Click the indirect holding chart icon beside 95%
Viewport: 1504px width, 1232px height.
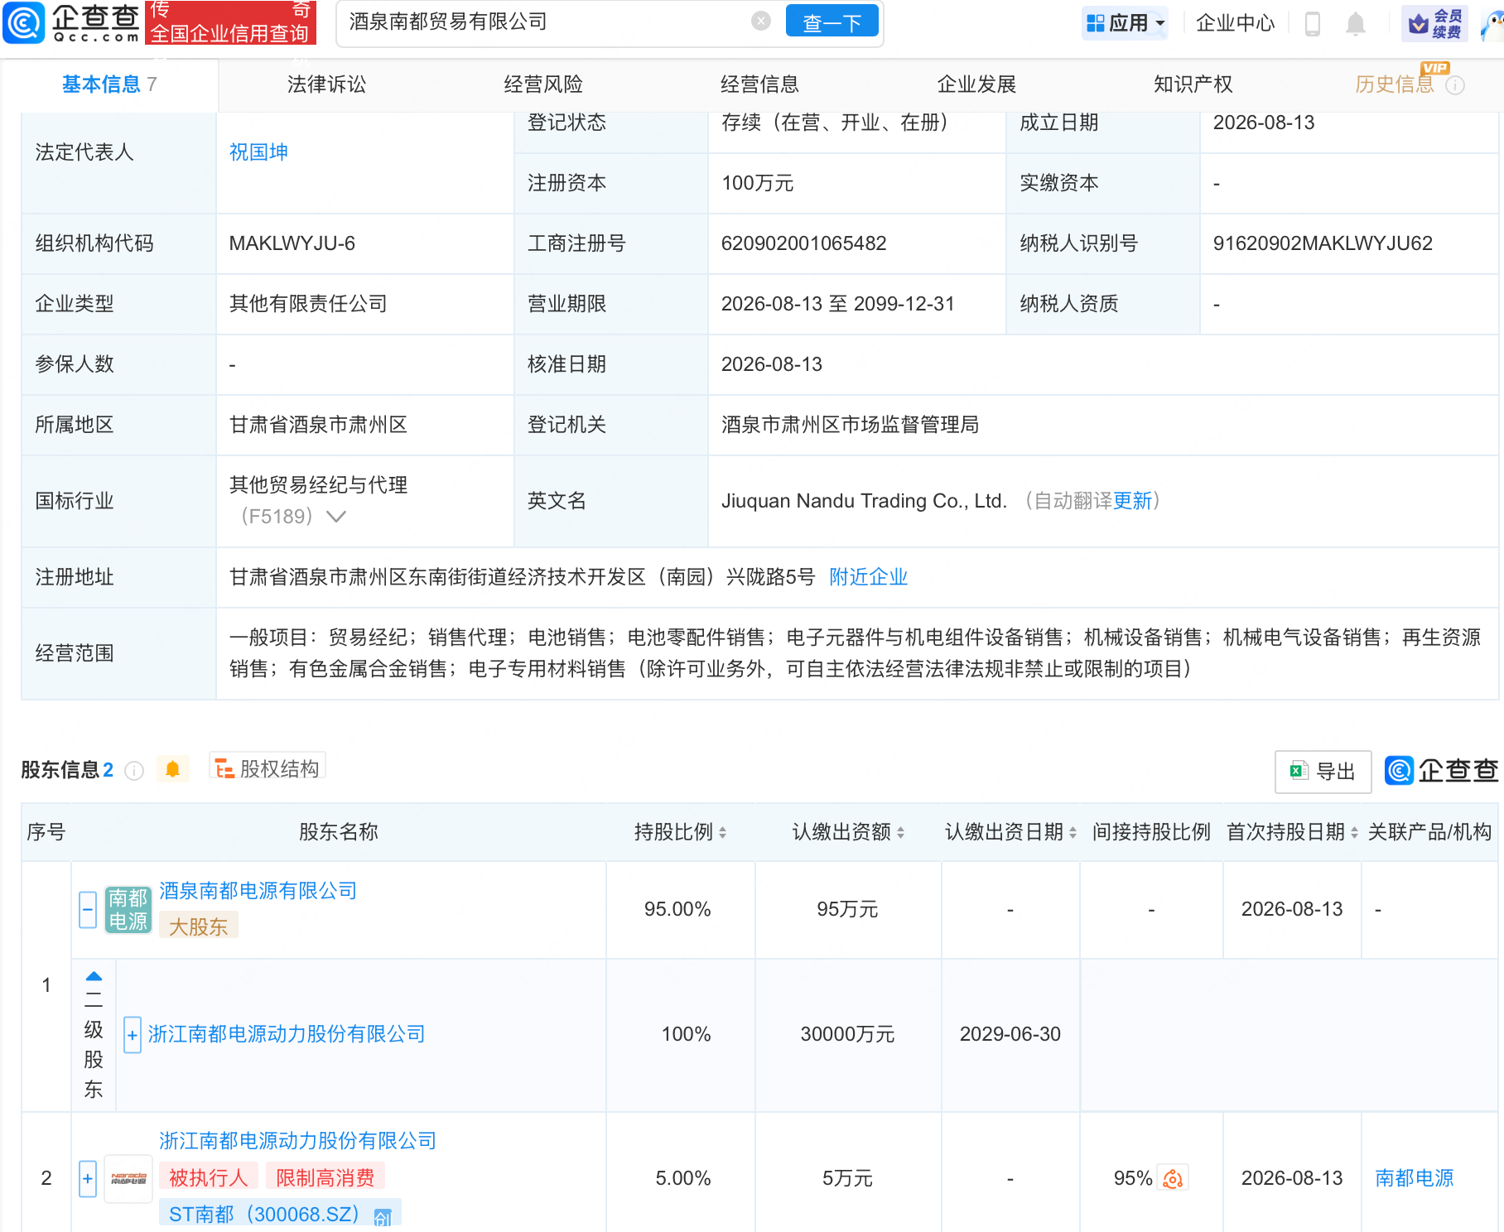coord(1174,1178)
